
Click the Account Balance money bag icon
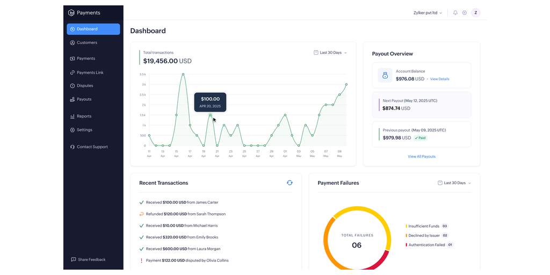[385, 76]
